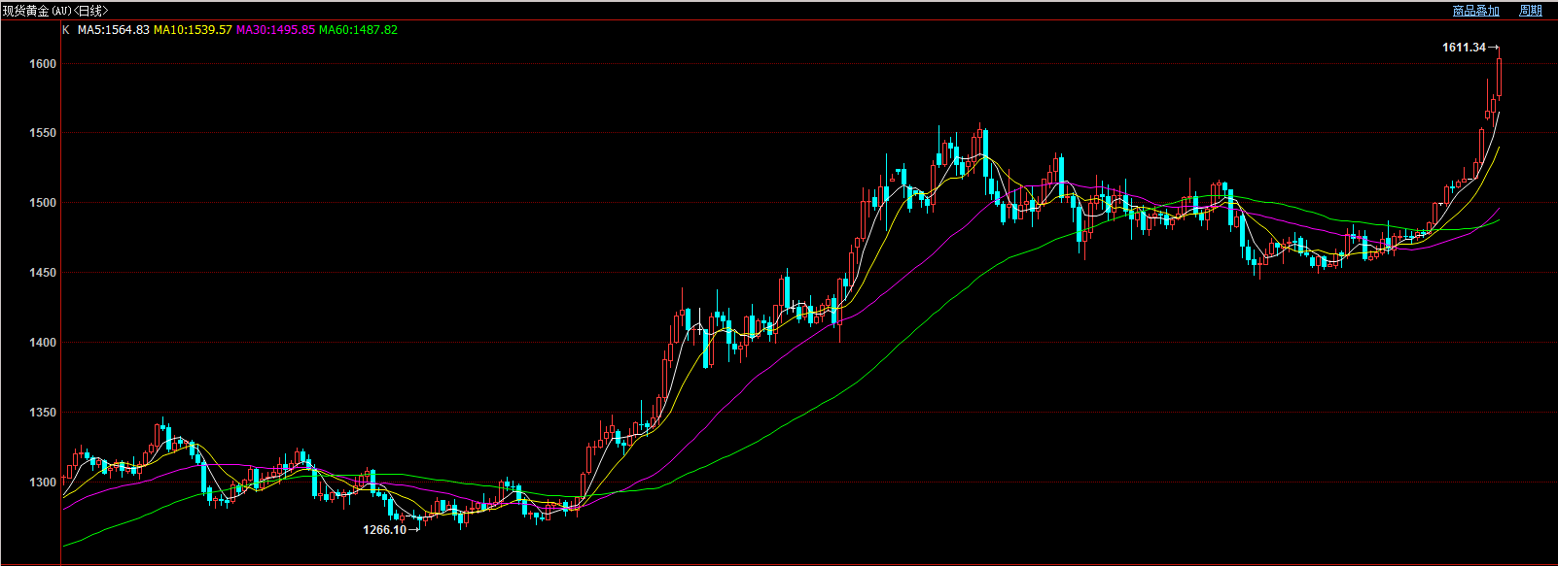
Task: Select the white MA5:1564.83 legend
Action: click(114, 30)
